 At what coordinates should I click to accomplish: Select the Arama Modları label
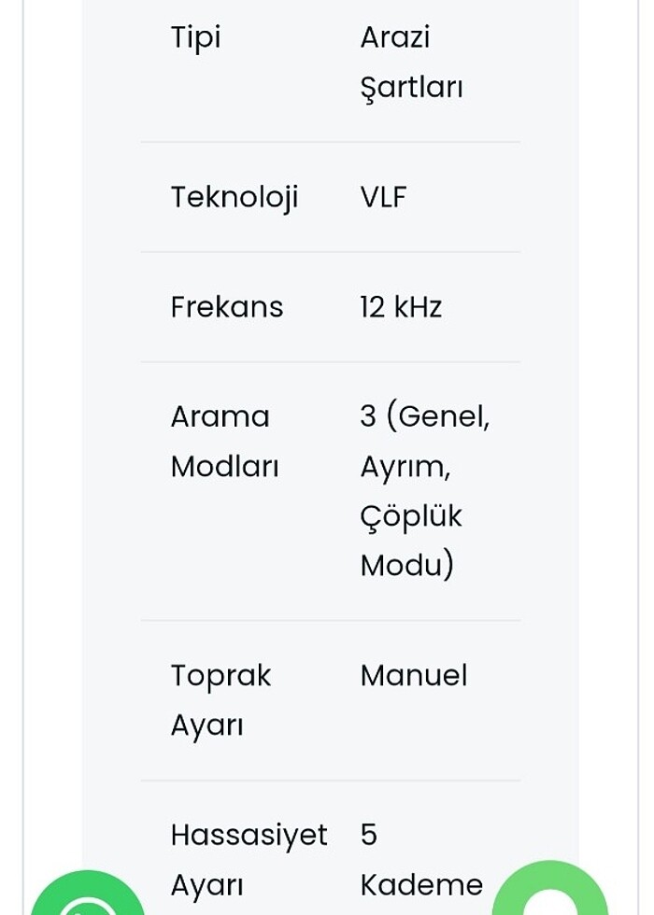click(224, 441)
